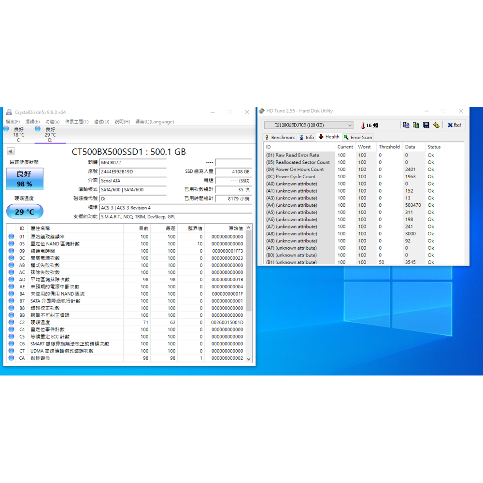
Task: Open HD Tune options via yellow tools icon
Action: [436, 125]
